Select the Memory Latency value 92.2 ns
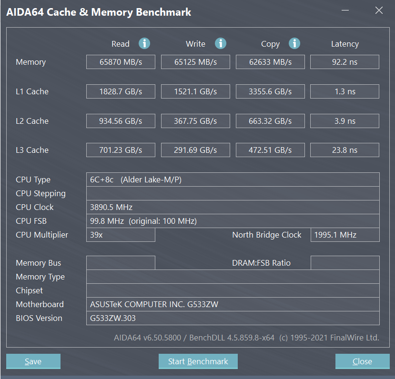The width and height of the screenshot is (395, 379). tap(344, 62)
